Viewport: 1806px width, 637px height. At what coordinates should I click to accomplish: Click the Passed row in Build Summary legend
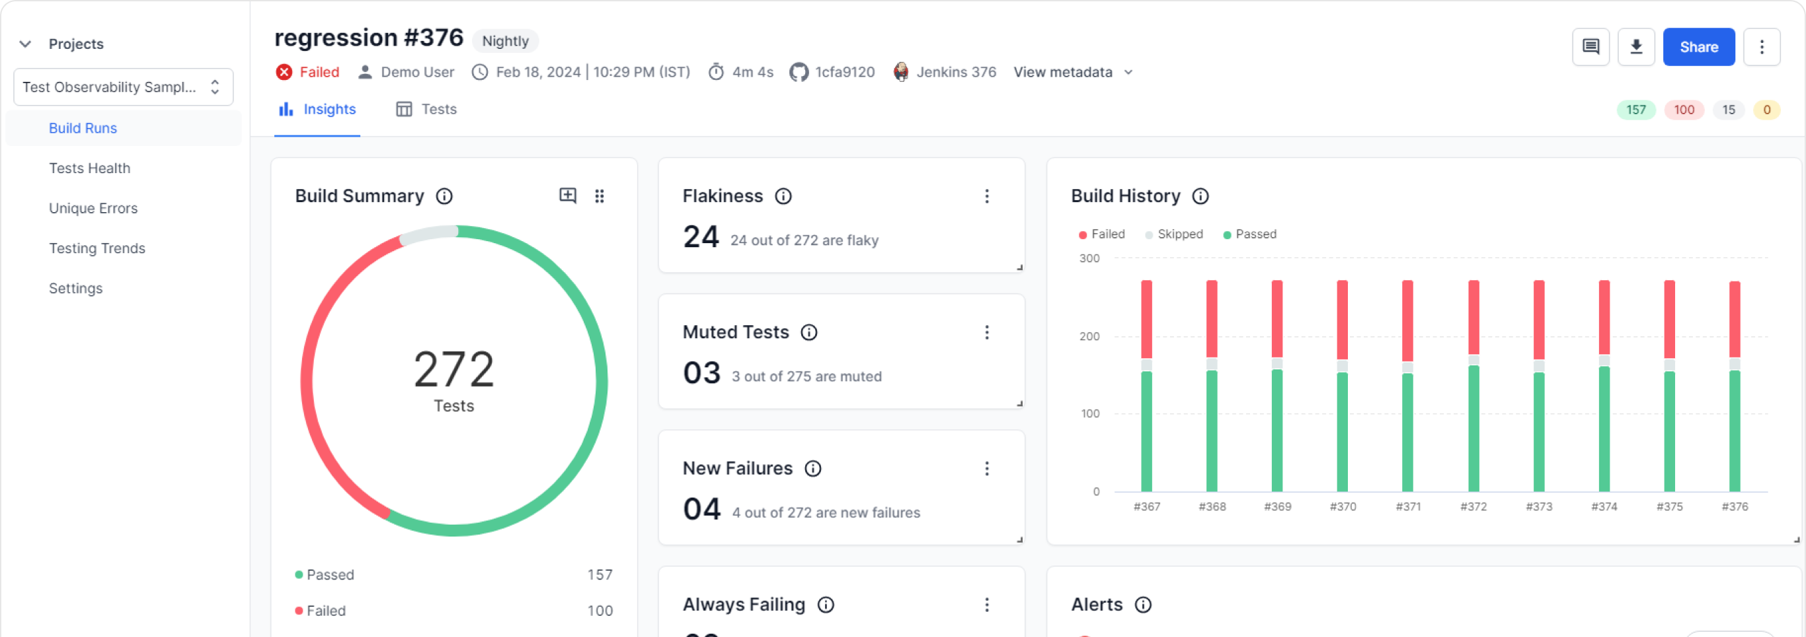pos(453,575)
